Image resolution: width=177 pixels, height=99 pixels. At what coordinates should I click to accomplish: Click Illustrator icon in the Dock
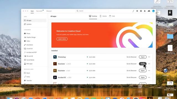(150, 98)
